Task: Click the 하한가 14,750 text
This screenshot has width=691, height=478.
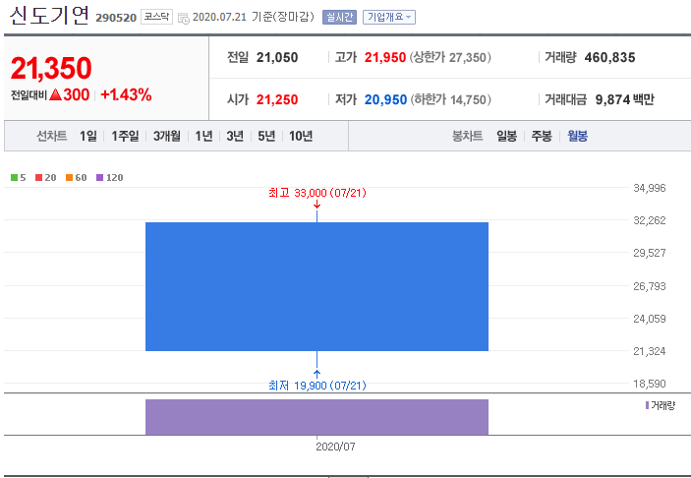Action: [450, 99]
